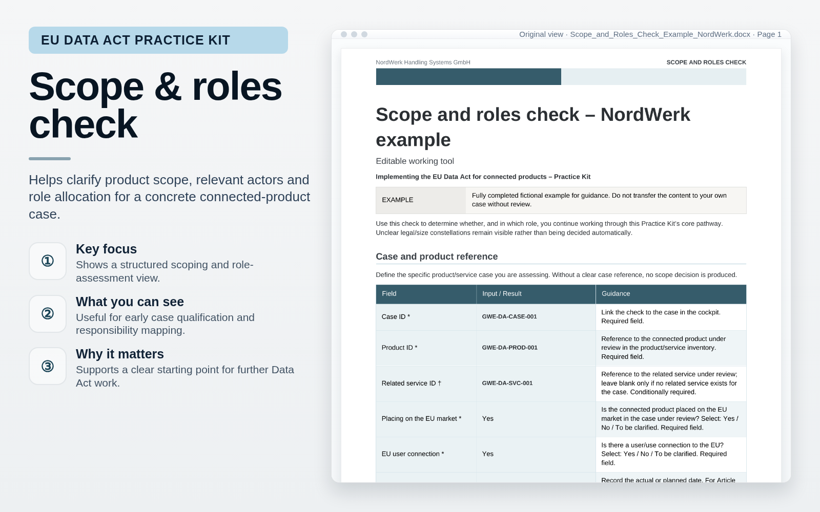This screenshot has height=512, width=820.
Task: Select the GWE-DA-CASE-001 value cell
Action: point(536,317)
